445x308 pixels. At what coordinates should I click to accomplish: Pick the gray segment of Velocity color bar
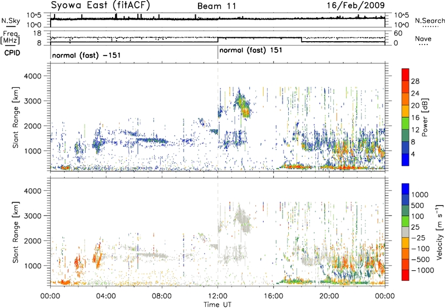tap(406, 232)
